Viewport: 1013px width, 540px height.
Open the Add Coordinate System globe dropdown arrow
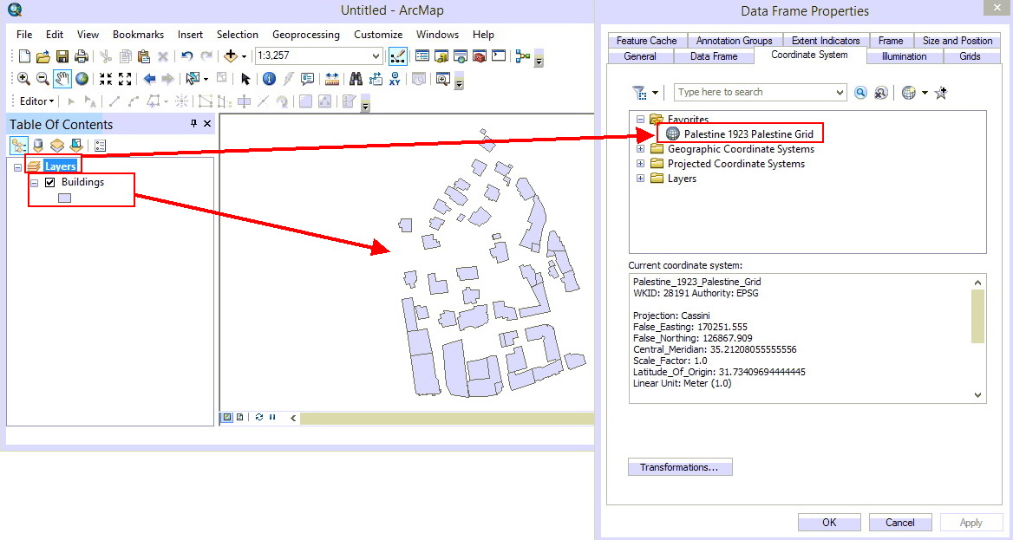coord(925,93)
